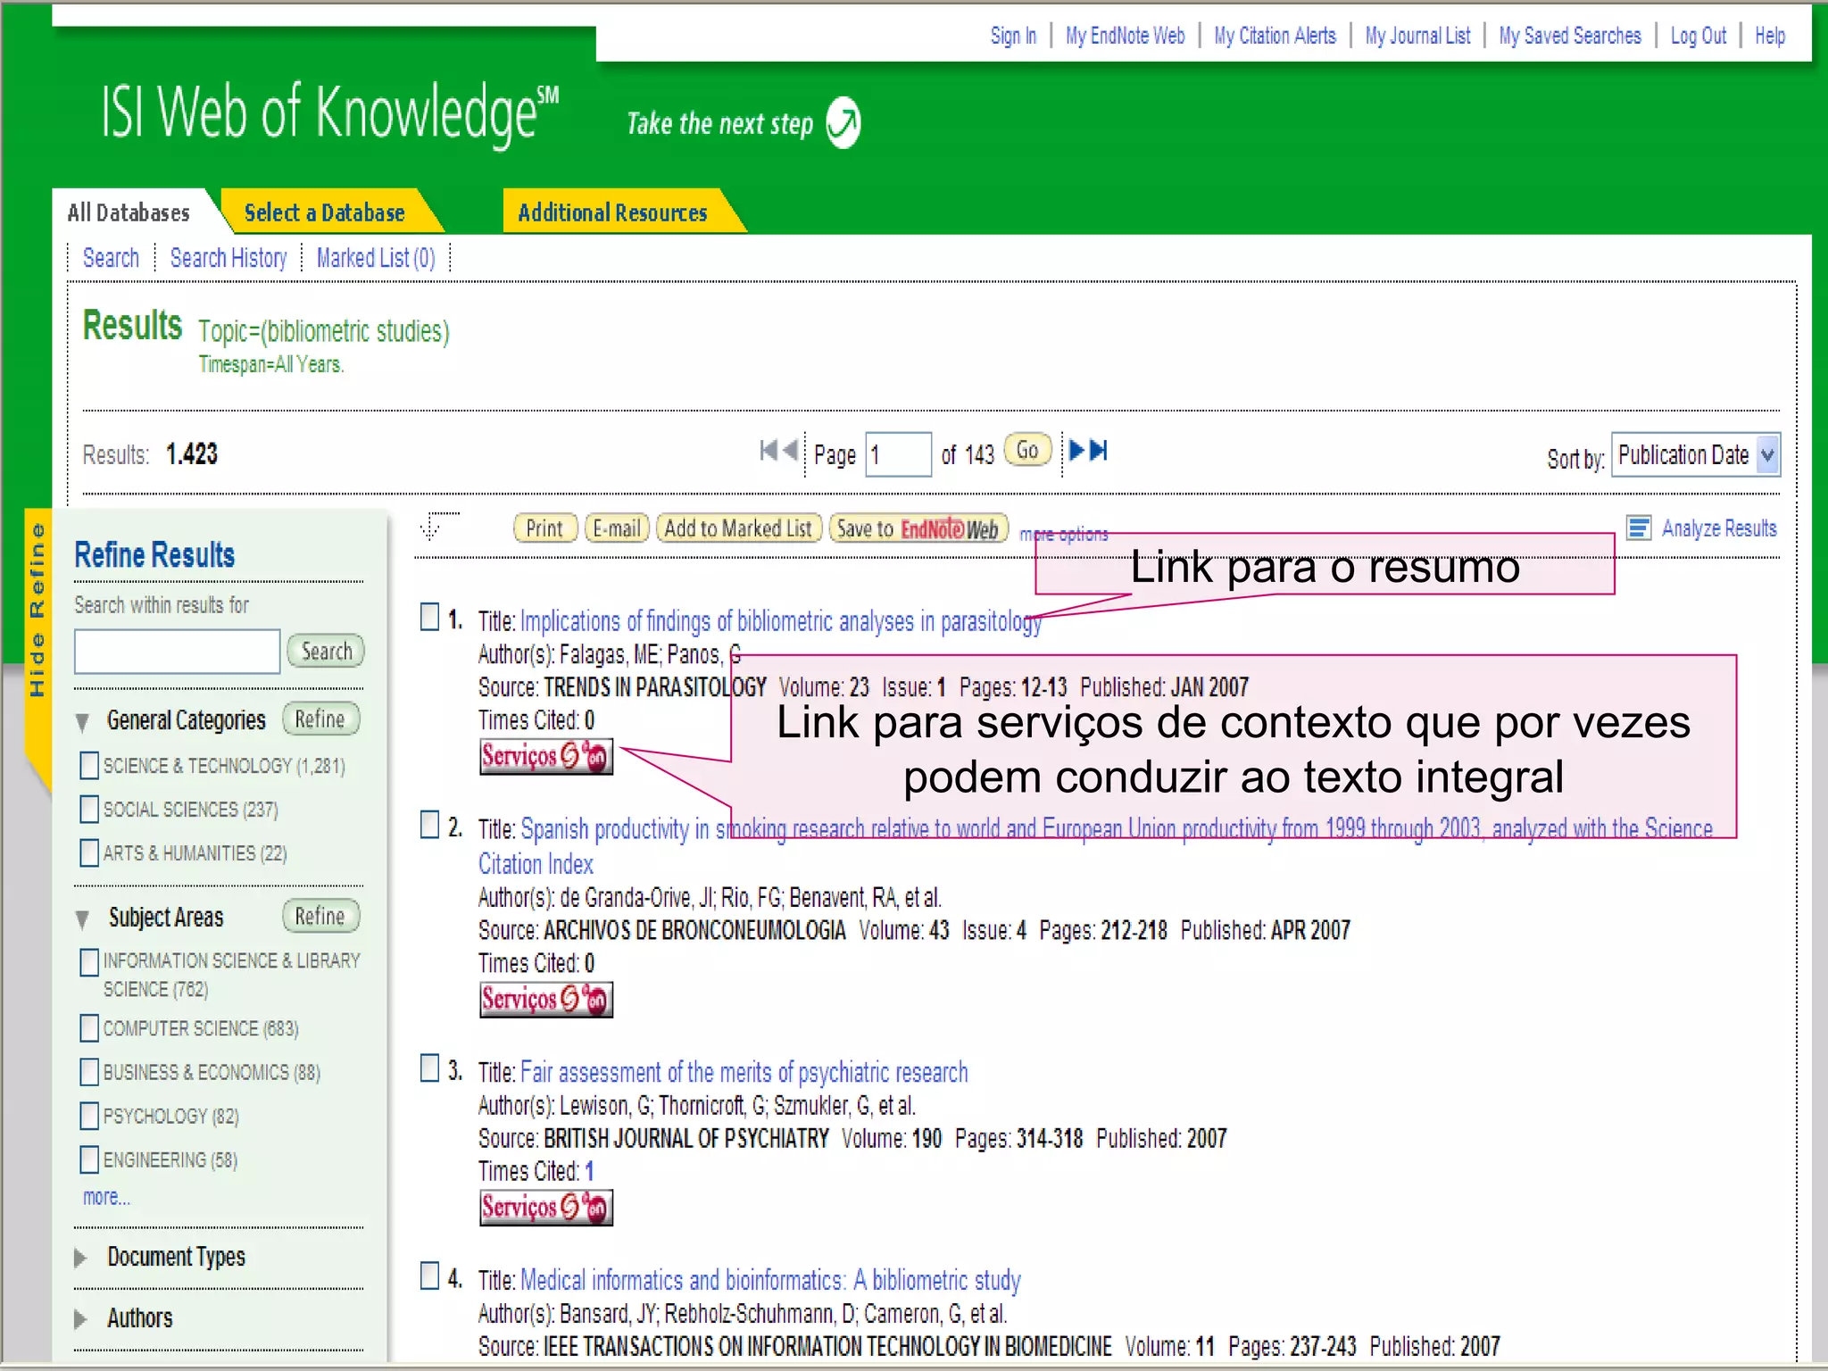Tick Arts & Humanities category checkbox
This screenshot has height=1371, width=1828.
(89, 852)
